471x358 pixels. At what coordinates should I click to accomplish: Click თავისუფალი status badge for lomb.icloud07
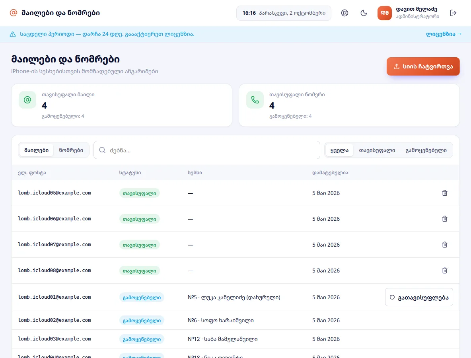(139, 245)
